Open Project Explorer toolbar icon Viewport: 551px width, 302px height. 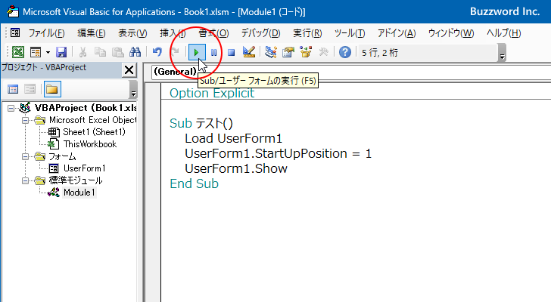point(271,53)
